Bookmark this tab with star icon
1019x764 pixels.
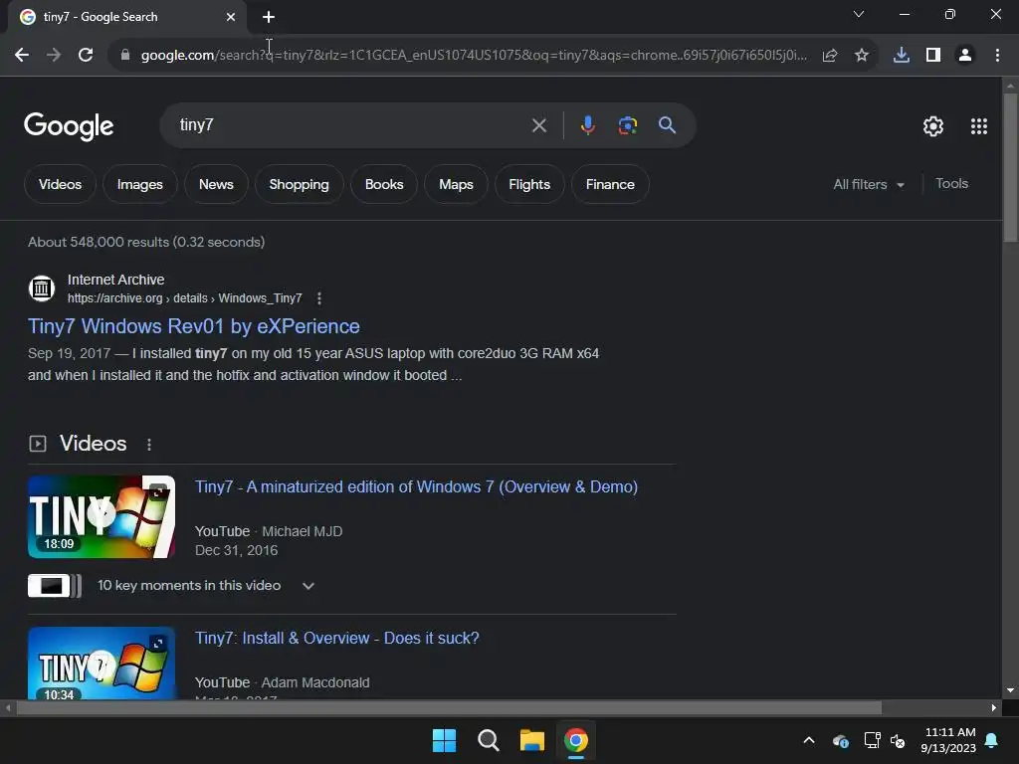[x=862, y=56]
